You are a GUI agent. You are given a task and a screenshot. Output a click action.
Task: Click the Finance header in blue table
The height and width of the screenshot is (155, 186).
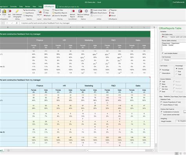pos(40,86)
